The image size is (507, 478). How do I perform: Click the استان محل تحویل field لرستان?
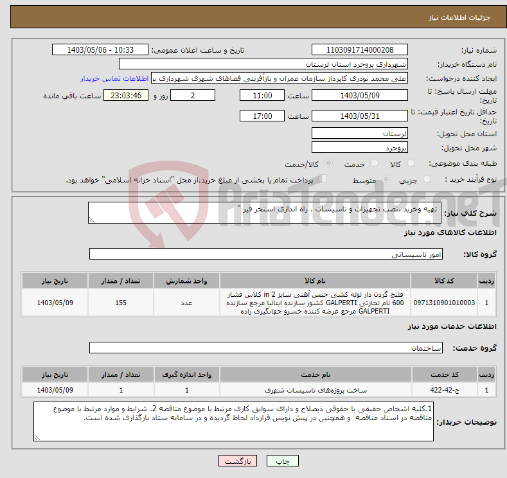(360, 133)
